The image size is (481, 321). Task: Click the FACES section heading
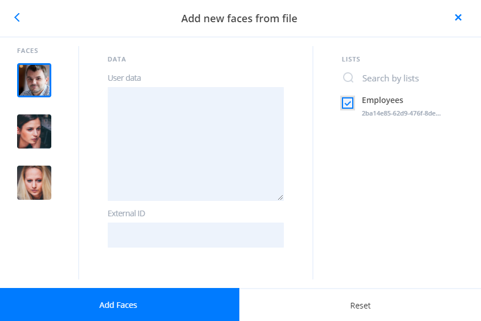pyautogui.click(x=27, y=51)
